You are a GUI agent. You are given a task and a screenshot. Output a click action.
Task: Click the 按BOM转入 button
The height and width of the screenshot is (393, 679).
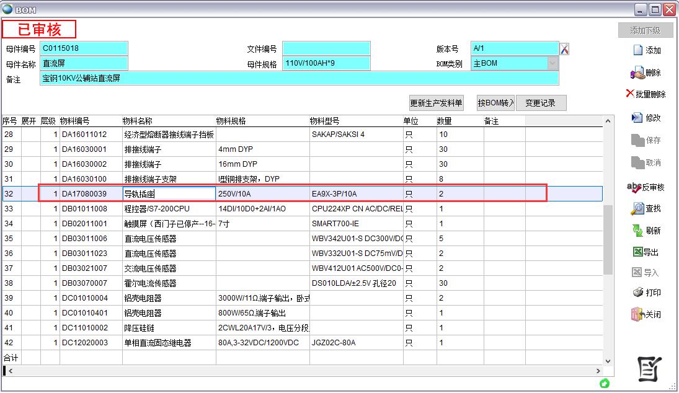495,104
